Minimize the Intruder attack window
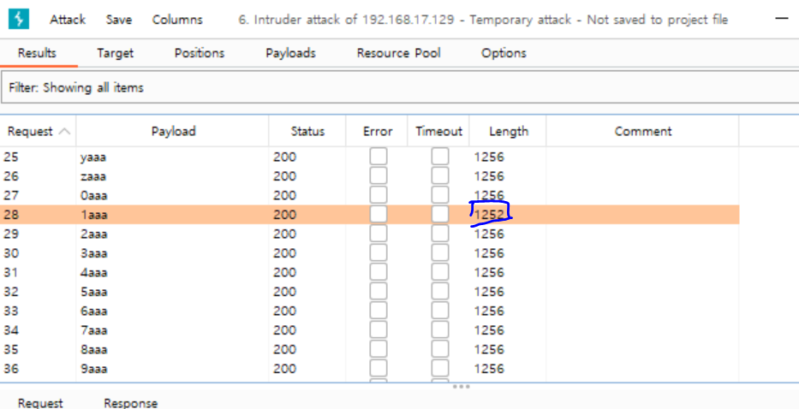This screenshot has width=799, height=409. [781, 18]
